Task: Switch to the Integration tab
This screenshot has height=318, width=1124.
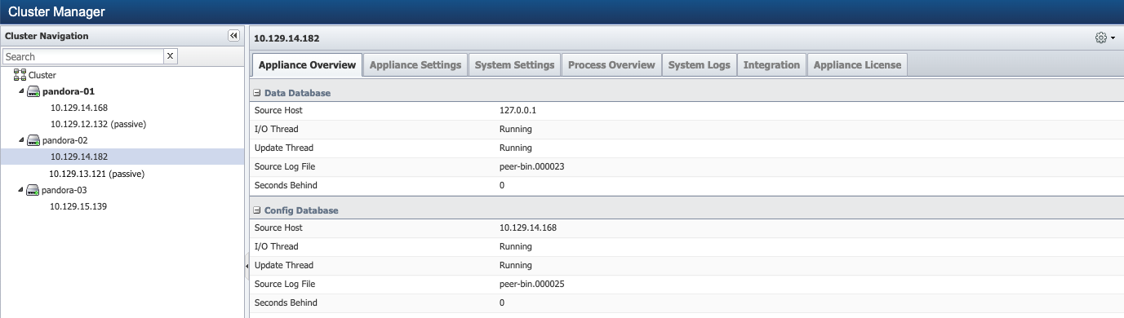Action: click(x=771, y=65)
